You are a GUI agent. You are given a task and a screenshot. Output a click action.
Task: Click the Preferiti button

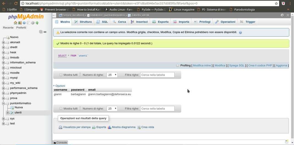click(x=21, y=28)
